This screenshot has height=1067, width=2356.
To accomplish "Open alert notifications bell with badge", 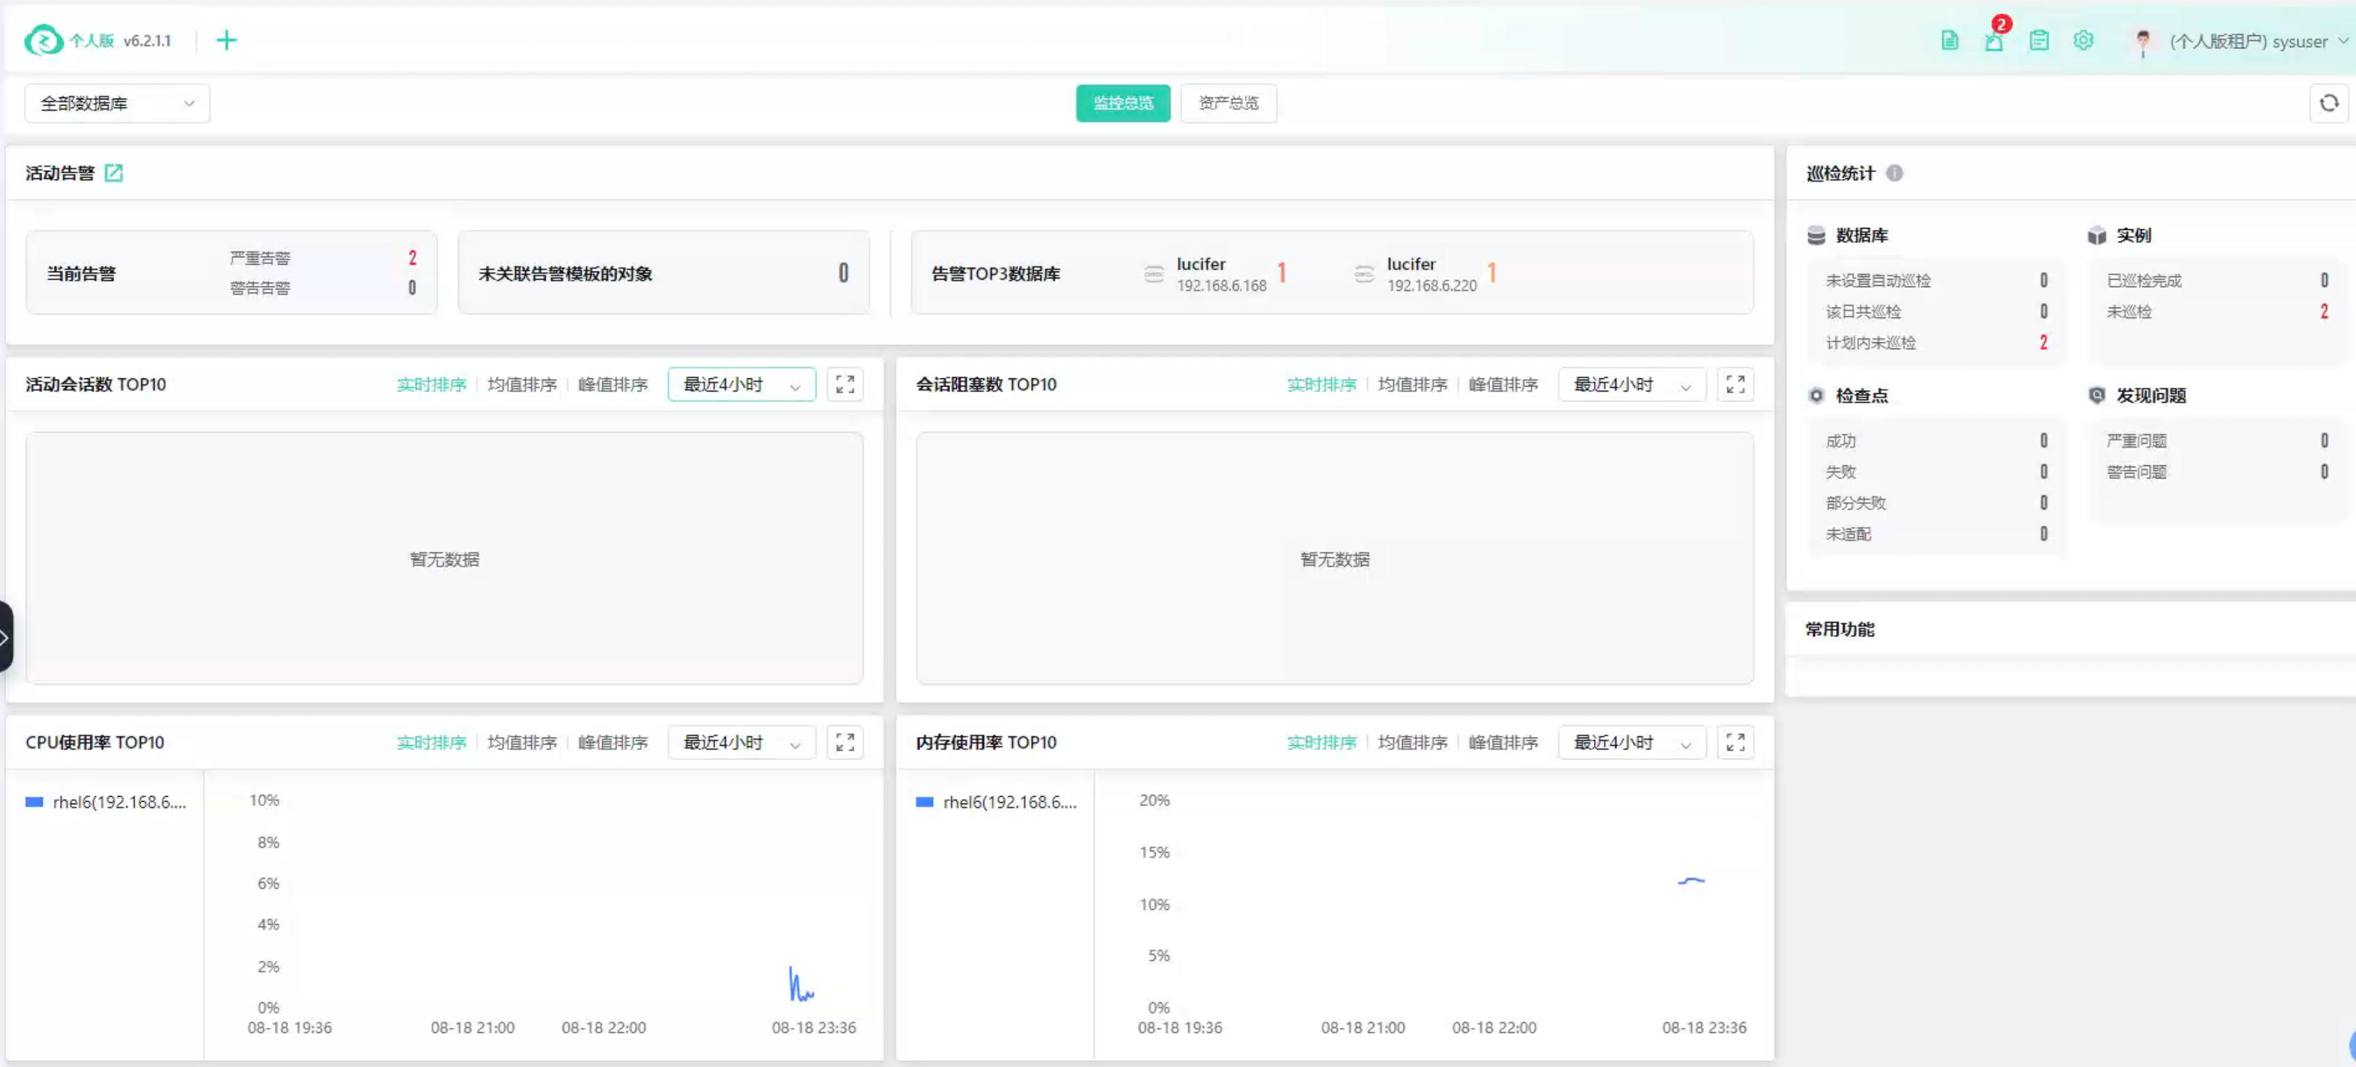I will click(1994, 40).
